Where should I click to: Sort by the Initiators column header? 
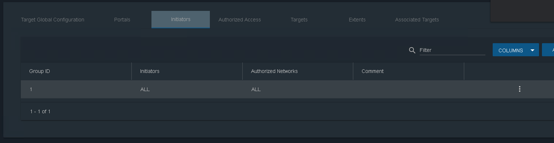point(150,71)
